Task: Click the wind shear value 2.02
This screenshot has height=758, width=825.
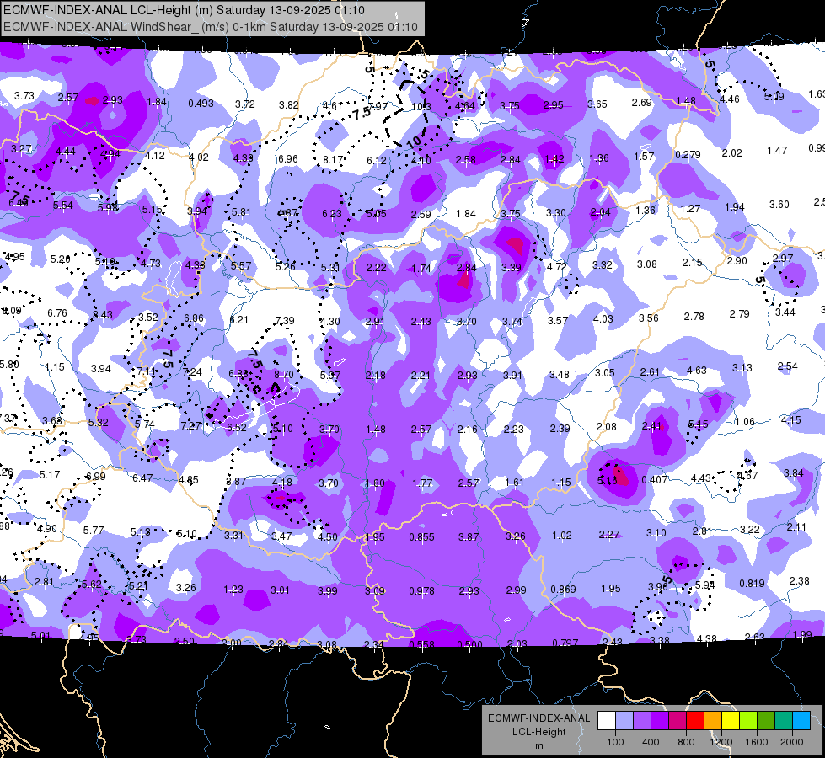Action: 731,152
